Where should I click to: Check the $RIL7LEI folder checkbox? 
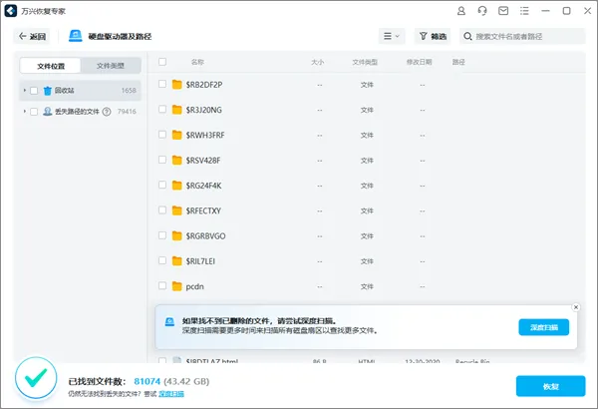(x=162, y=260)
